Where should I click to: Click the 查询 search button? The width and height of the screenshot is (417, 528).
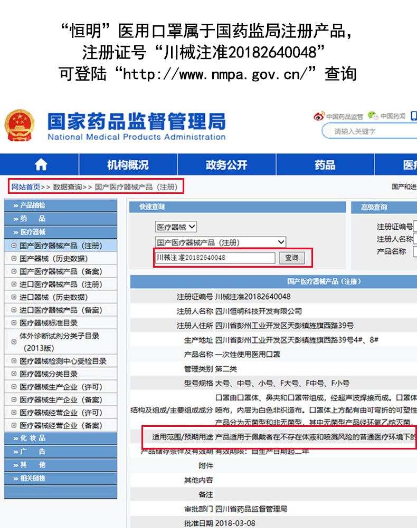[292, 258]
